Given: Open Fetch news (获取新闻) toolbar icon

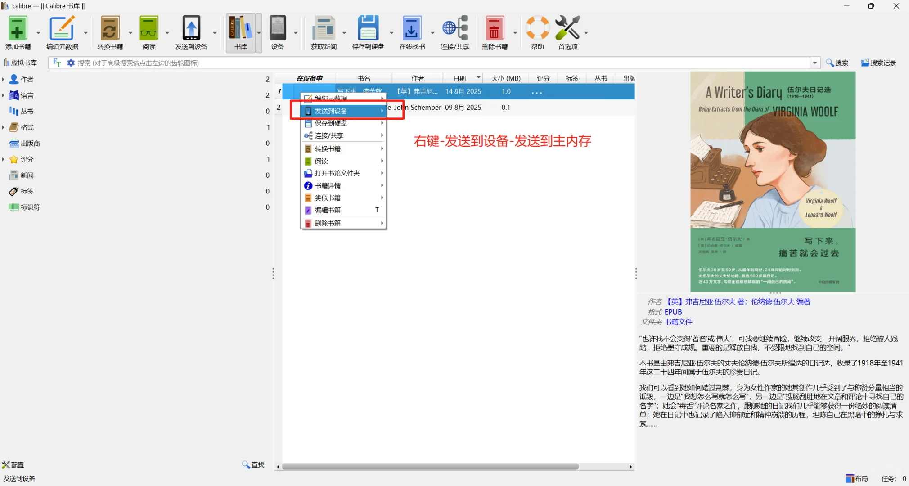Looking at the screenshot, I should (x=324, y=28).
